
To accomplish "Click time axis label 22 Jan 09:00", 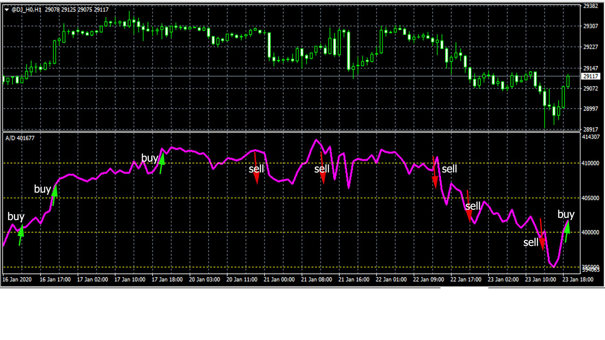I will (429, 280).
